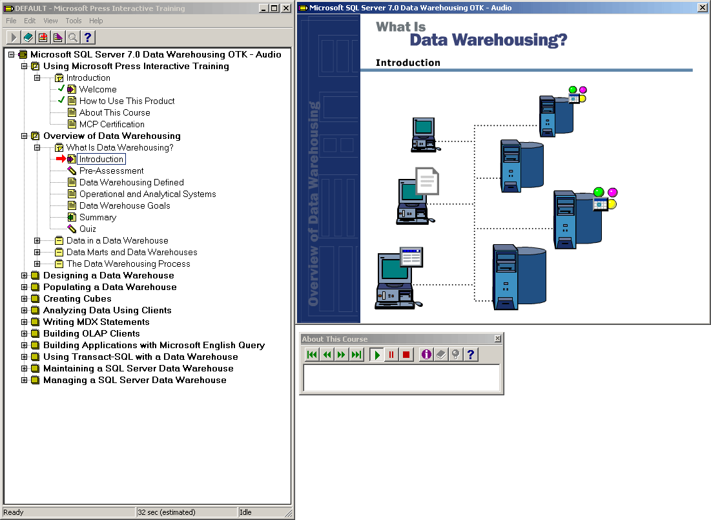Expand Analyzing Data Using Clients

click(x=25, y=310)
